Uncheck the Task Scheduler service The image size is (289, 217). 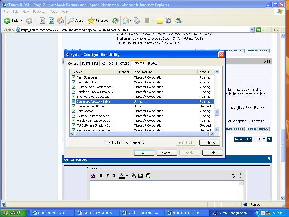click(x=74, y=77)
